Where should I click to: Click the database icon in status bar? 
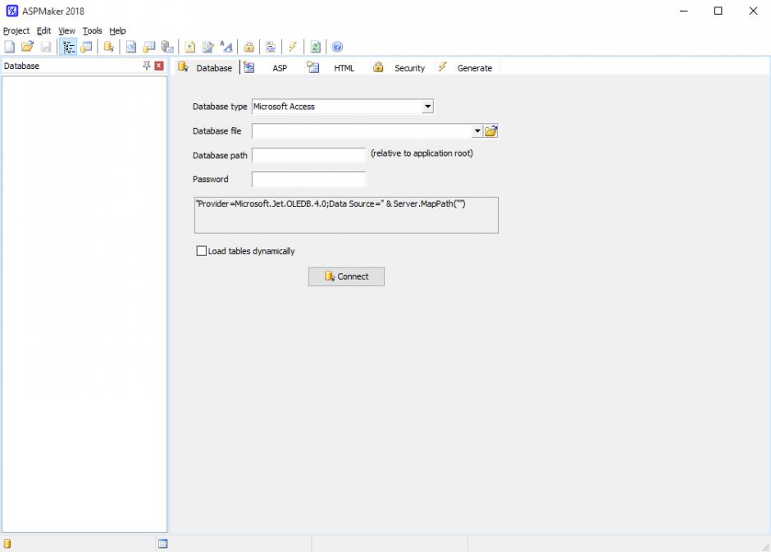point(7,544)
